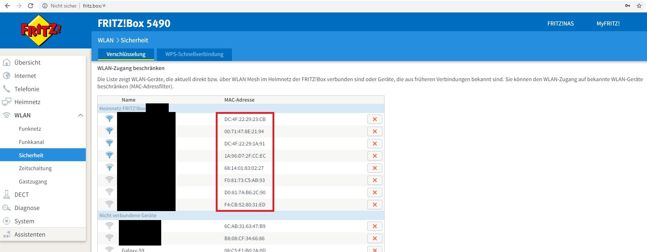Switch to the WPS-Schnellverbindung tab

(x=194, y=54)
